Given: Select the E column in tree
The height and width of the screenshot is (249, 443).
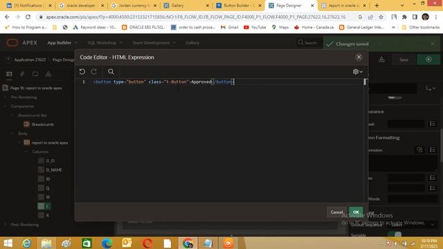Looking at the screenshot, I should click(x=47, y=206).
